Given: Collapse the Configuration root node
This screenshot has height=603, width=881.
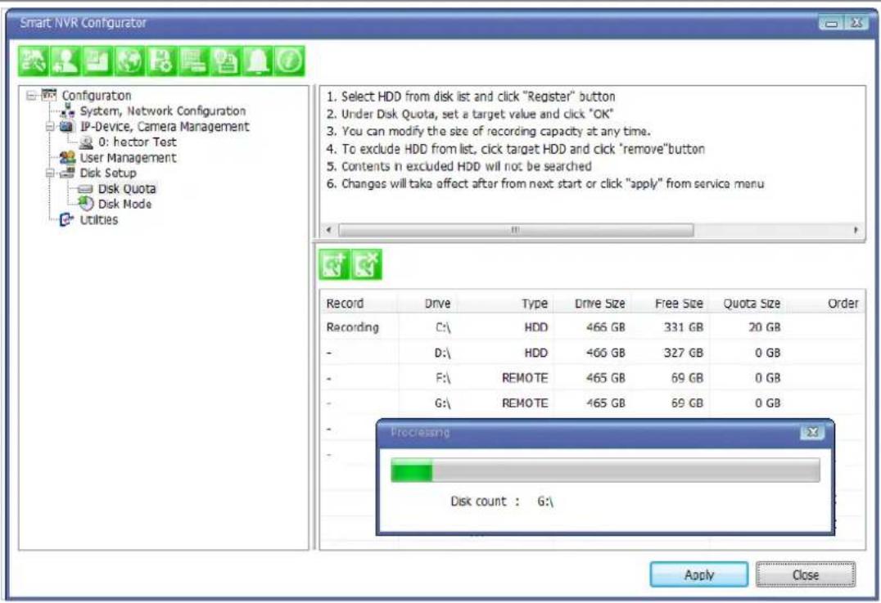Looking at the screenshot, I should [31, 96].
